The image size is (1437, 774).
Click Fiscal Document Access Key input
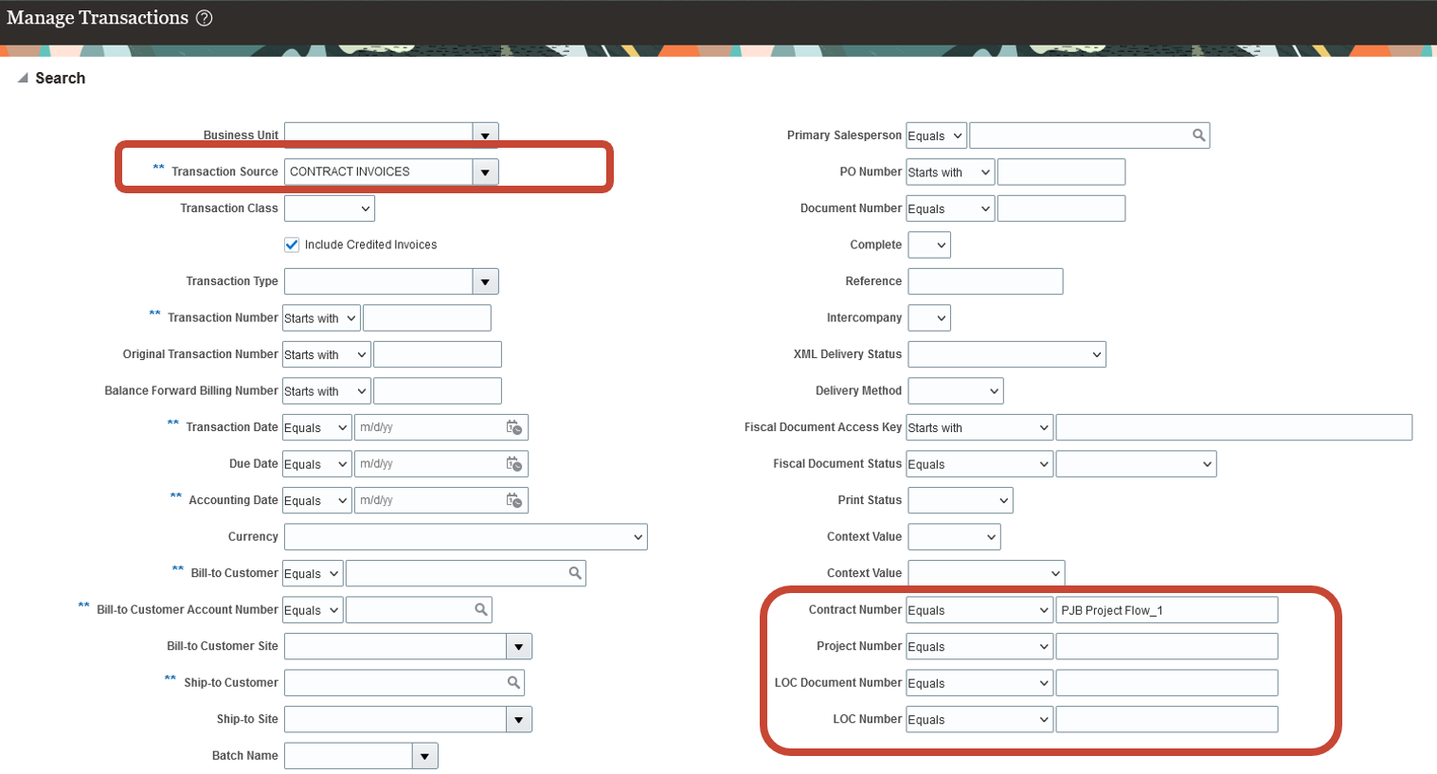pos(1234,427)
